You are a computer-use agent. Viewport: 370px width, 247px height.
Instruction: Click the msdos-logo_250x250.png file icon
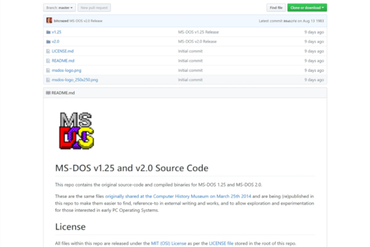tap(48, 80)
